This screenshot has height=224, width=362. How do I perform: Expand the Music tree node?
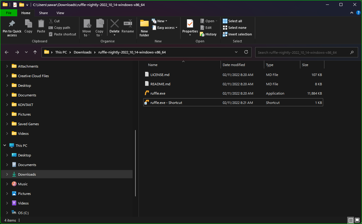7,184
